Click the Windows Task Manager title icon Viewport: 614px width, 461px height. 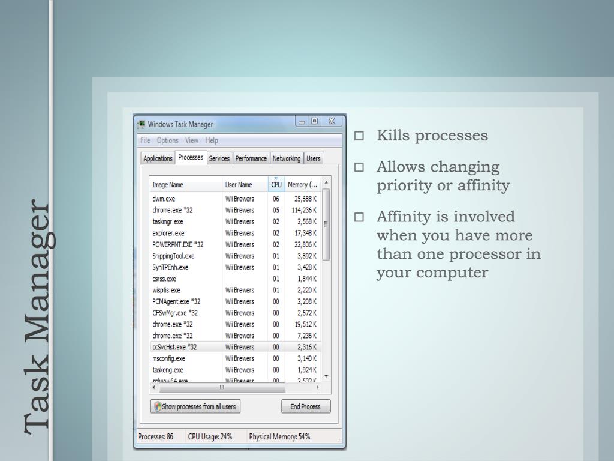[142, 124]
